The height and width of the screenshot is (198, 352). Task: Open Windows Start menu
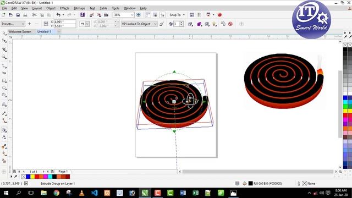click(6, 193)
